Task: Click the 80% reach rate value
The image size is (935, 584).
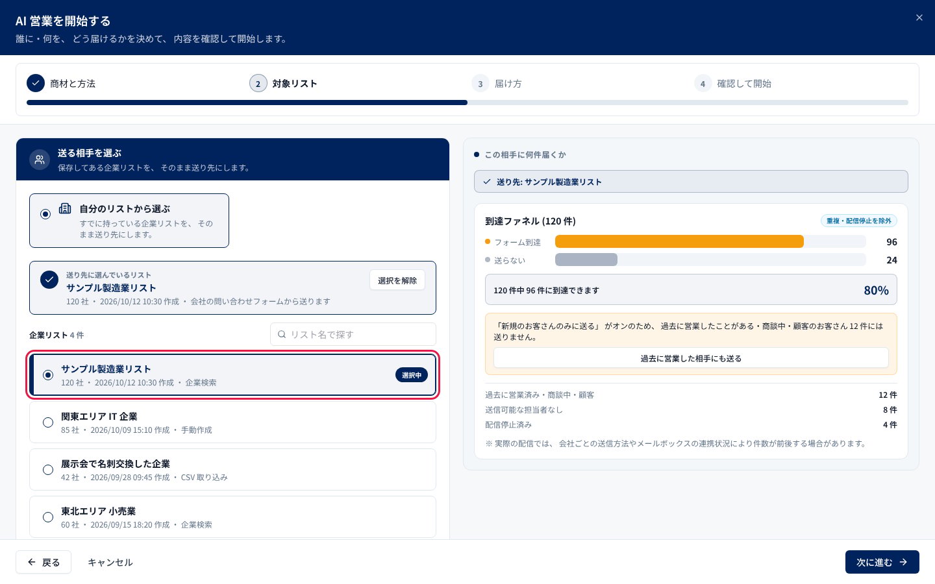Action: 876,290
